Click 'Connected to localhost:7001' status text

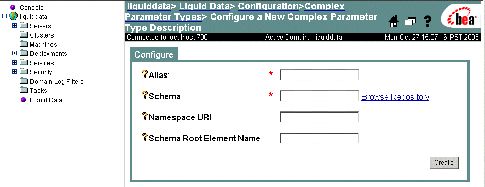pyautogui.click(x=169, y=38)
